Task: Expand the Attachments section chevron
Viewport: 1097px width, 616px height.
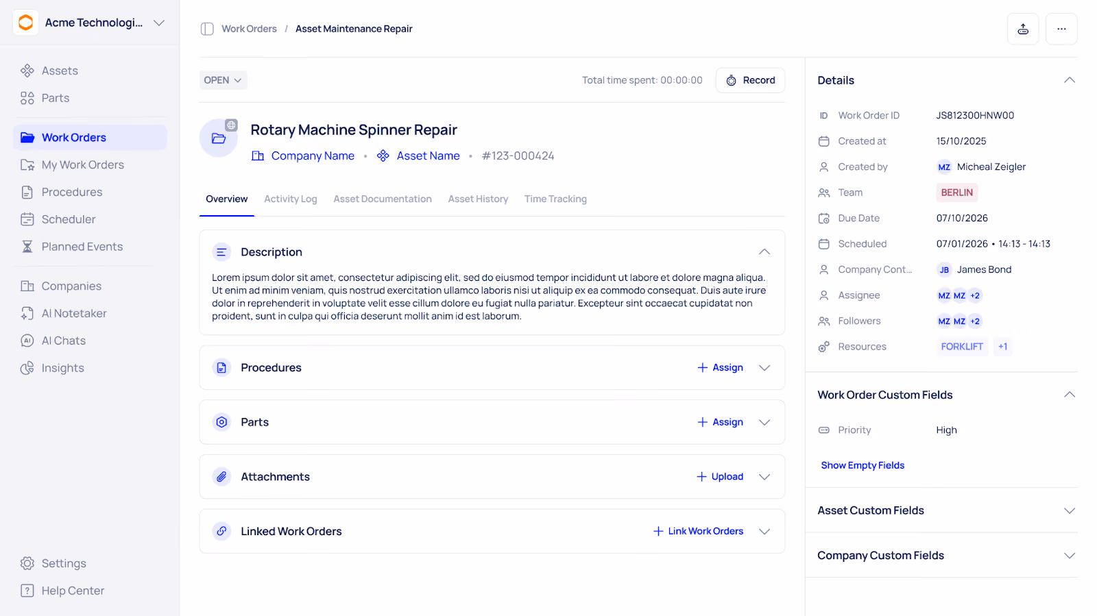Action: coord(764,477)
